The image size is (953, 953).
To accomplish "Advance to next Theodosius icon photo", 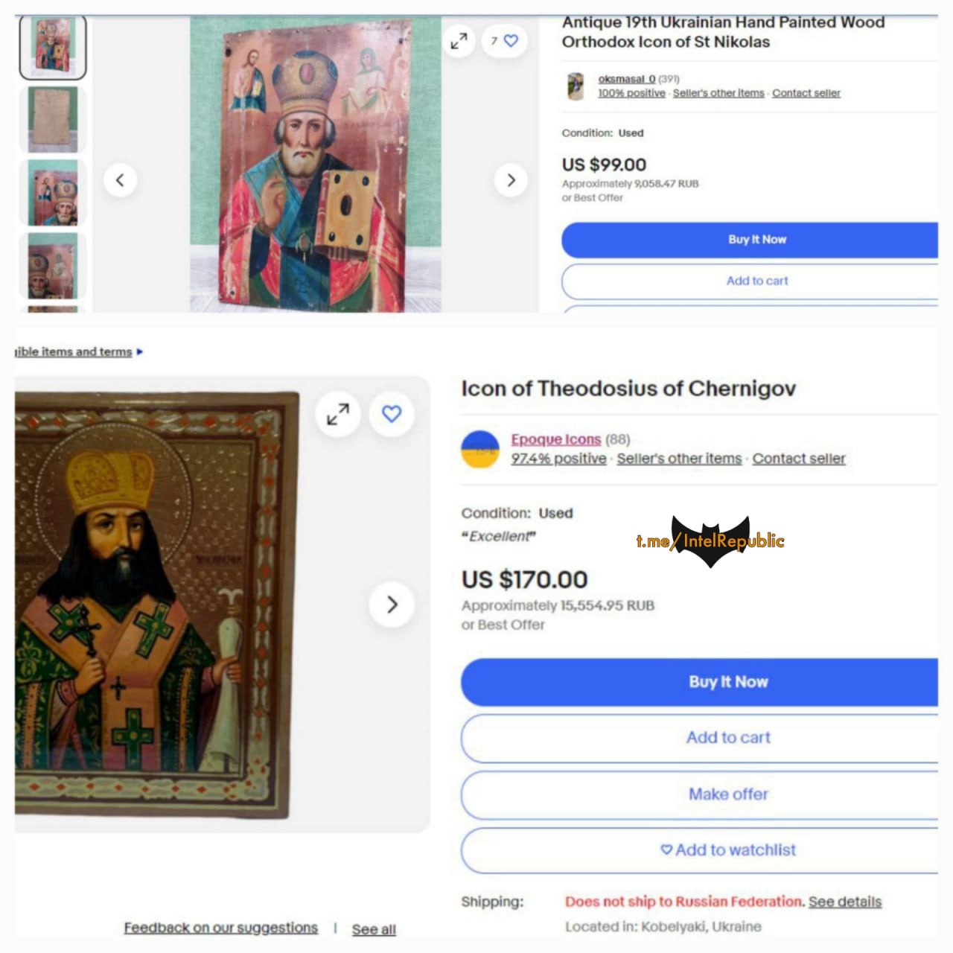I will (x=392, y=604).
